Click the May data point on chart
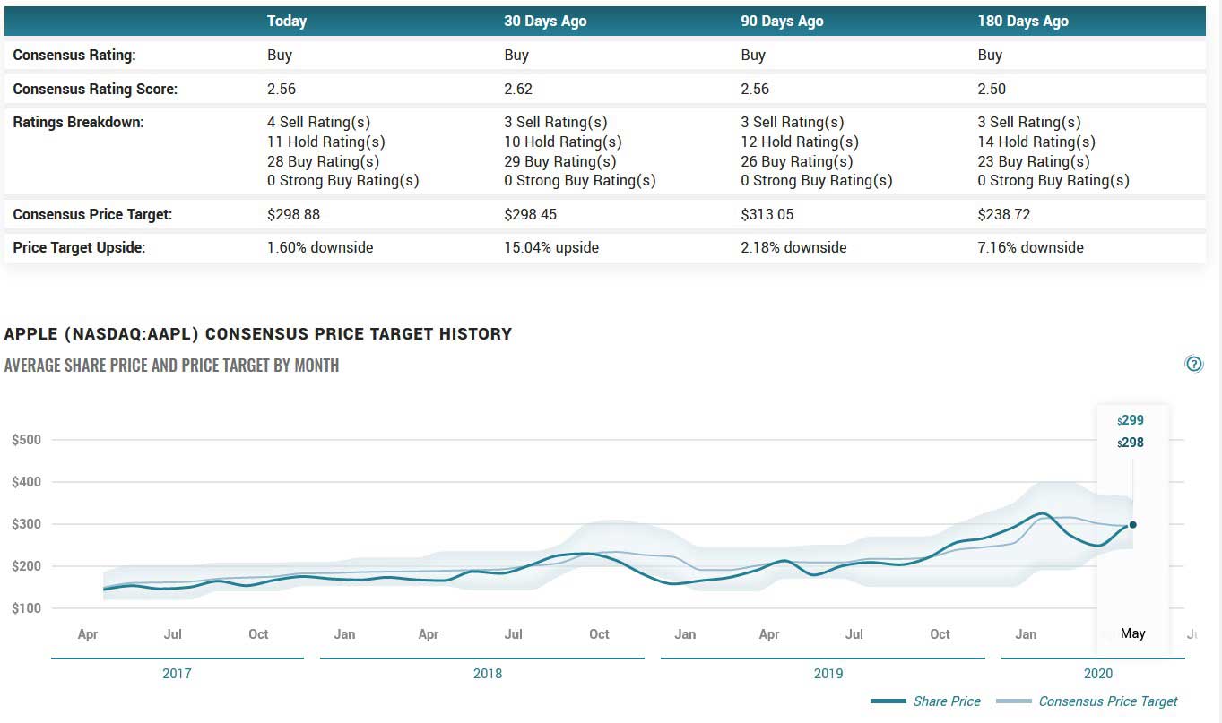The height and width of the screenshot is (723, 1222). pyautogui.click(x=1133, y=525)
